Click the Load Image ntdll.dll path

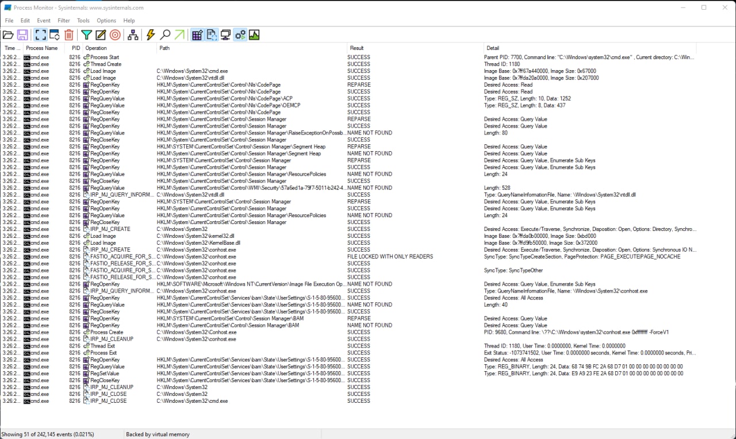click(191, 78)
